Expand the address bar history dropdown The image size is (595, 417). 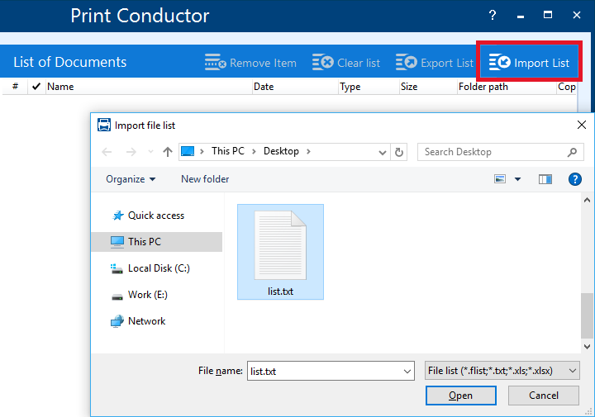(x=382, y=153)
